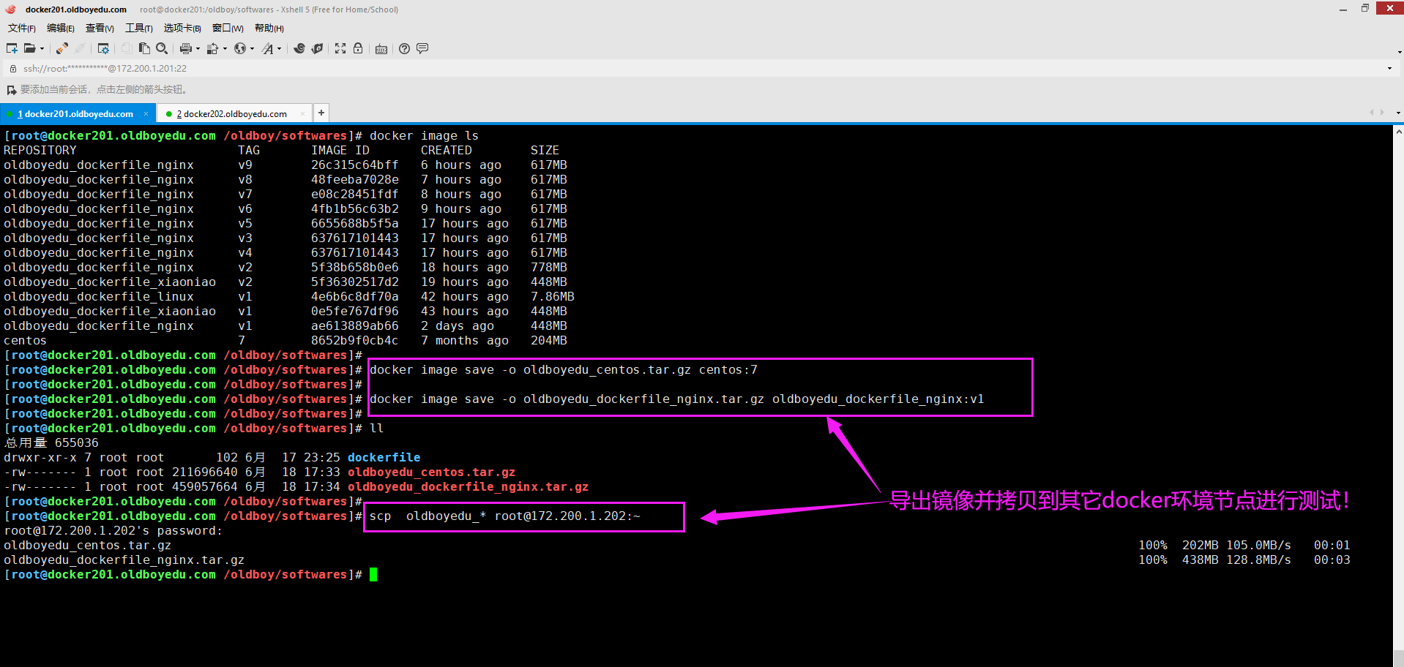Add new tab with plus button
The width and height of the screenshot is (1404, 667).
pos(321,113)
